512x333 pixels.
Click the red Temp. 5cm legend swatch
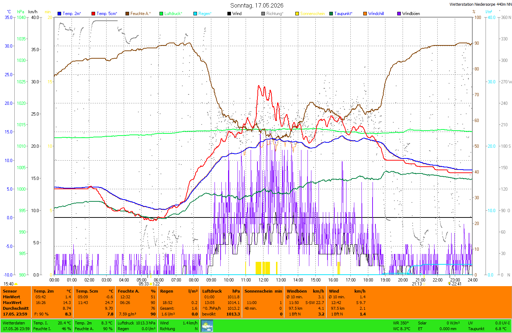click(93, 14)
